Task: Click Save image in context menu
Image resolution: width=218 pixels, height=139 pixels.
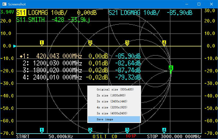Action: pos(114,119)
